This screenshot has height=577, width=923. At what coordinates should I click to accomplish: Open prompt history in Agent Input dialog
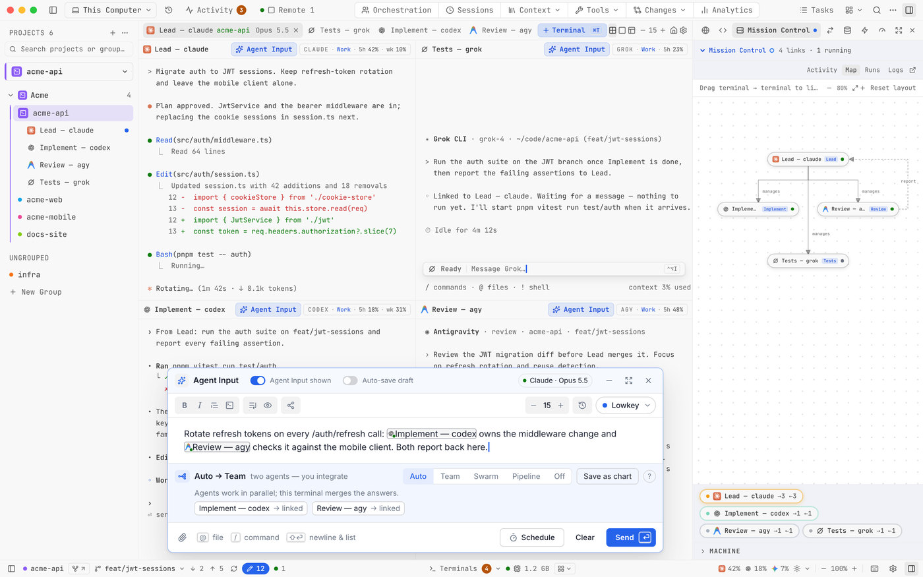pyautogui.click(x=582, y=406)
